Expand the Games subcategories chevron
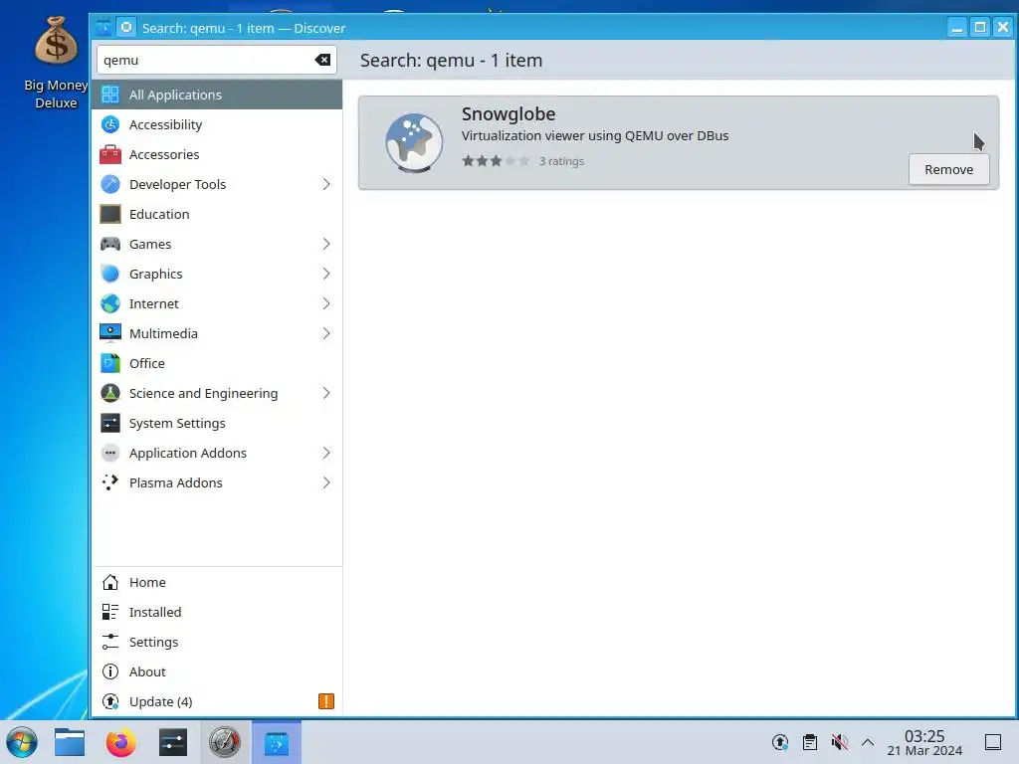This screenshot has width=1019, height=764. pos(326,245)
